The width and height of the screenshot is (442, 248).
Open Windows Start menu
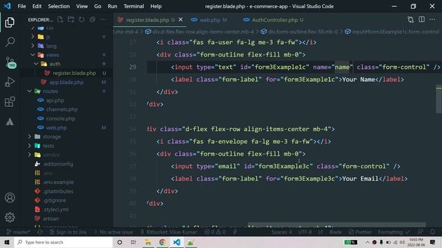point(7,242)
